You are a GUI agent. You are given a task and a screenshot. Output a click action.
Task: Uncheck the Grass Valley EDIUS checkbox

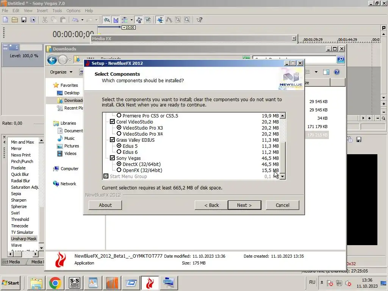pyautogui.click(x=112, y=140)
